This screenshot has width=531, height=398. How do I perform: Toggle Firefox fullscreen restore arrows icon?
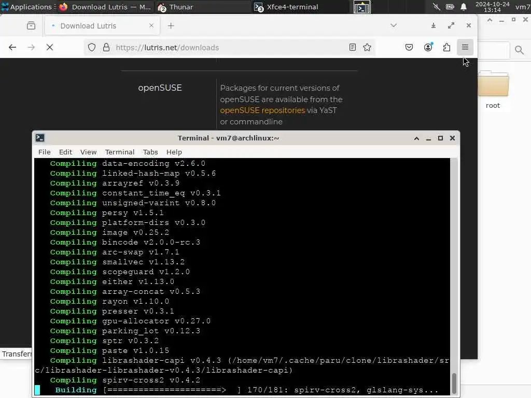pos(451,26)
